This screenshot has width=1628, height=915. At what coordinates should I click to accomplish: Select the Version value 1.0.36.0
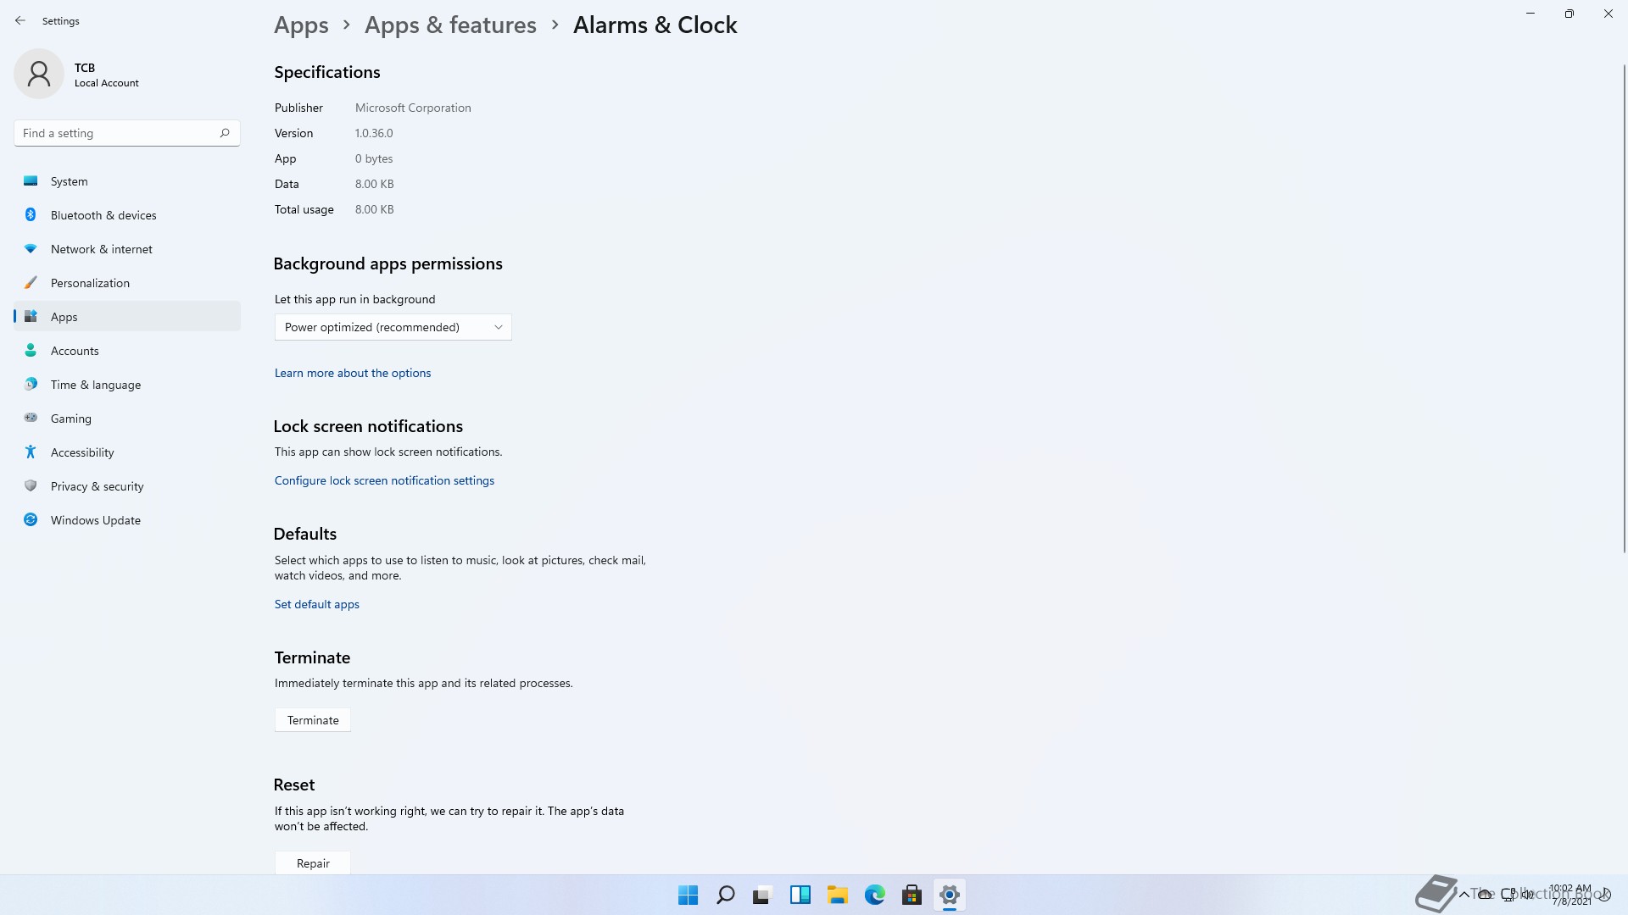[374, 133]
